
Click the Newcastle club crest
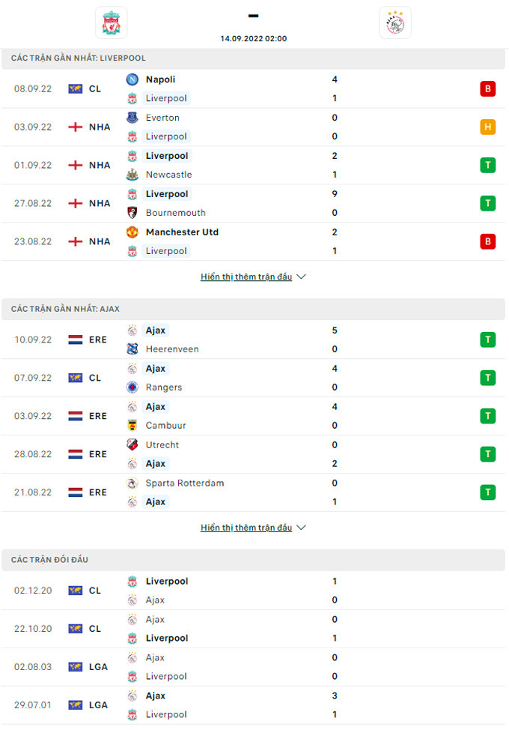coord(132,175)
